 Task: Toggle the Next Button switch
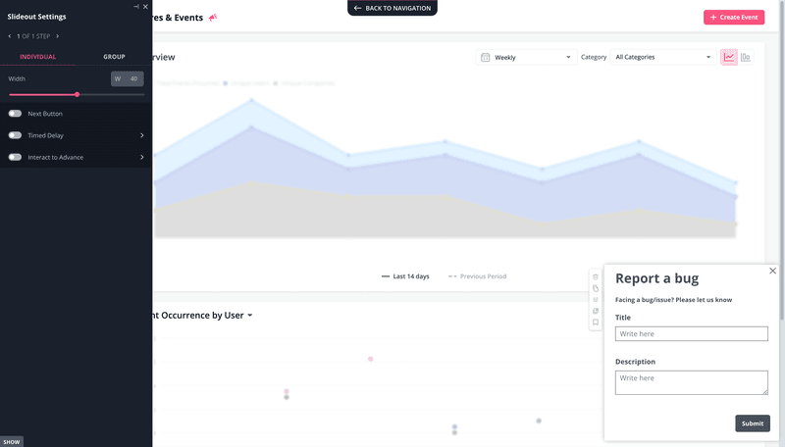[x=15, y=114]
